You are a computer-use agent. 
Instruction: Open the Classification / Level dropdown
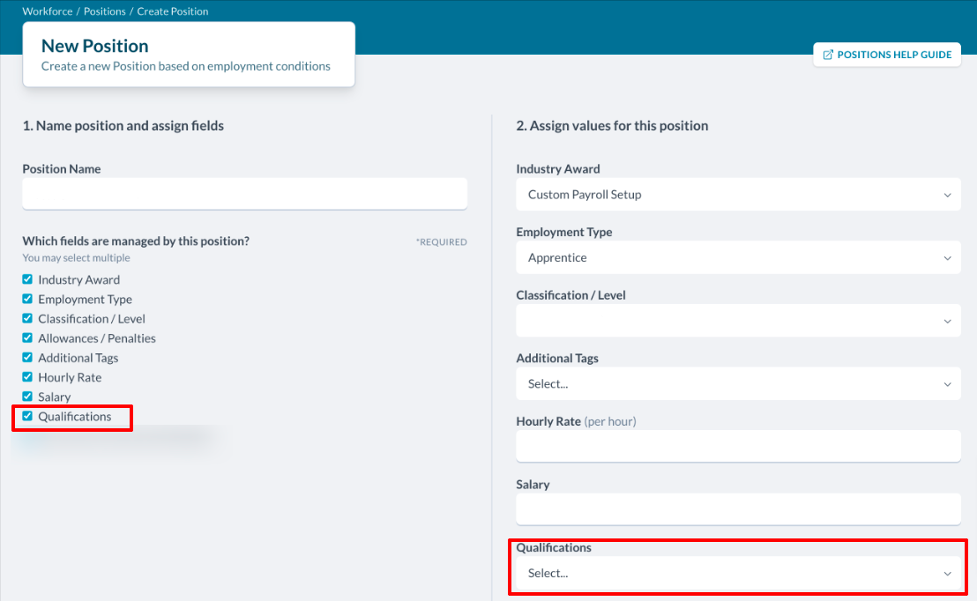738,321
